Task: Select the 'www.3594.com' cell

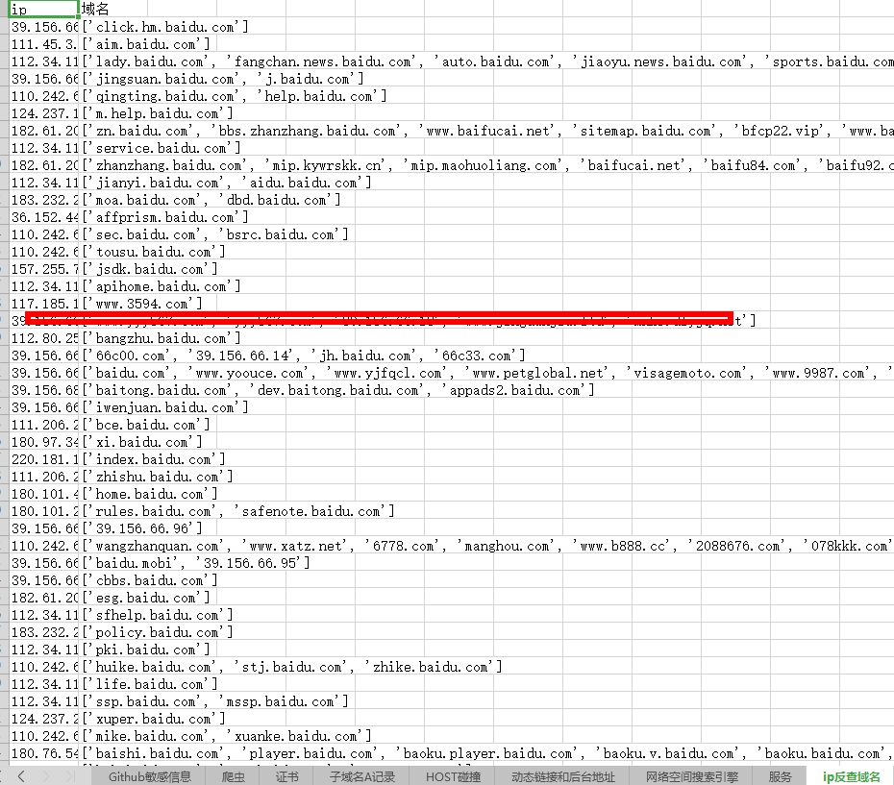Action: pos(142,304)
